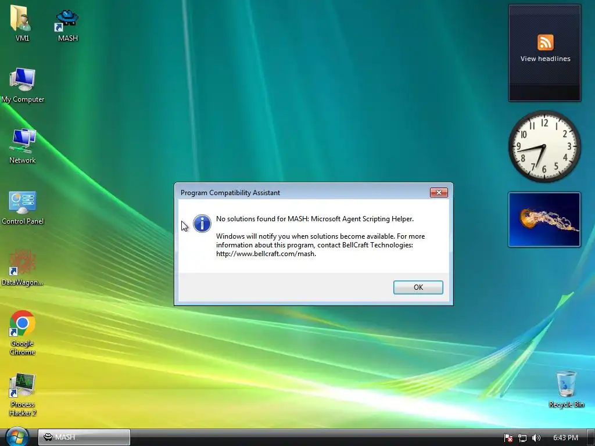The width and height of the screenshot is (595, 446).
Task: Select the DataWagon desktop shortcut
Action: (x=22, y=267)
